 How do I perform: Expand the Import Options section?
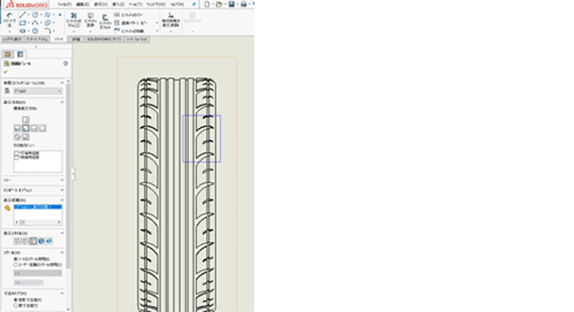(62, 190)
